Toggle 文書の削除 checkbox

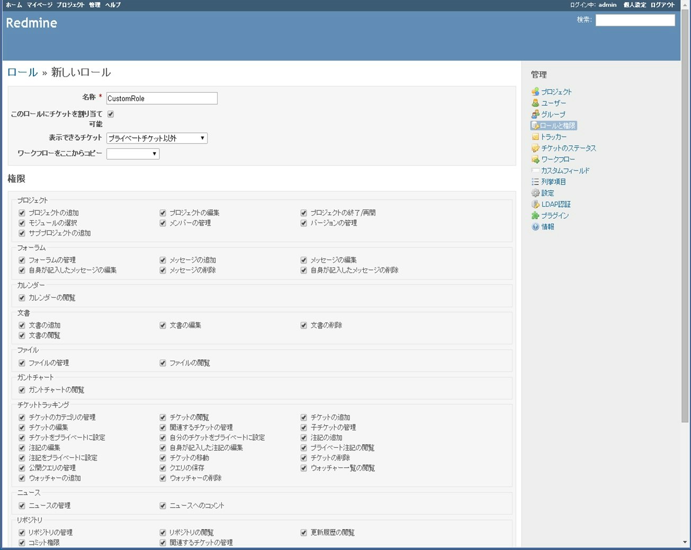pyautogui.click(x=303, y=325)
